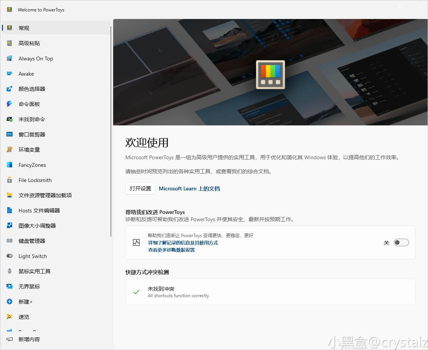Open 查看更多诊断数据设置 link
This screenshot has width=428, height=350.
click(171, 250)
